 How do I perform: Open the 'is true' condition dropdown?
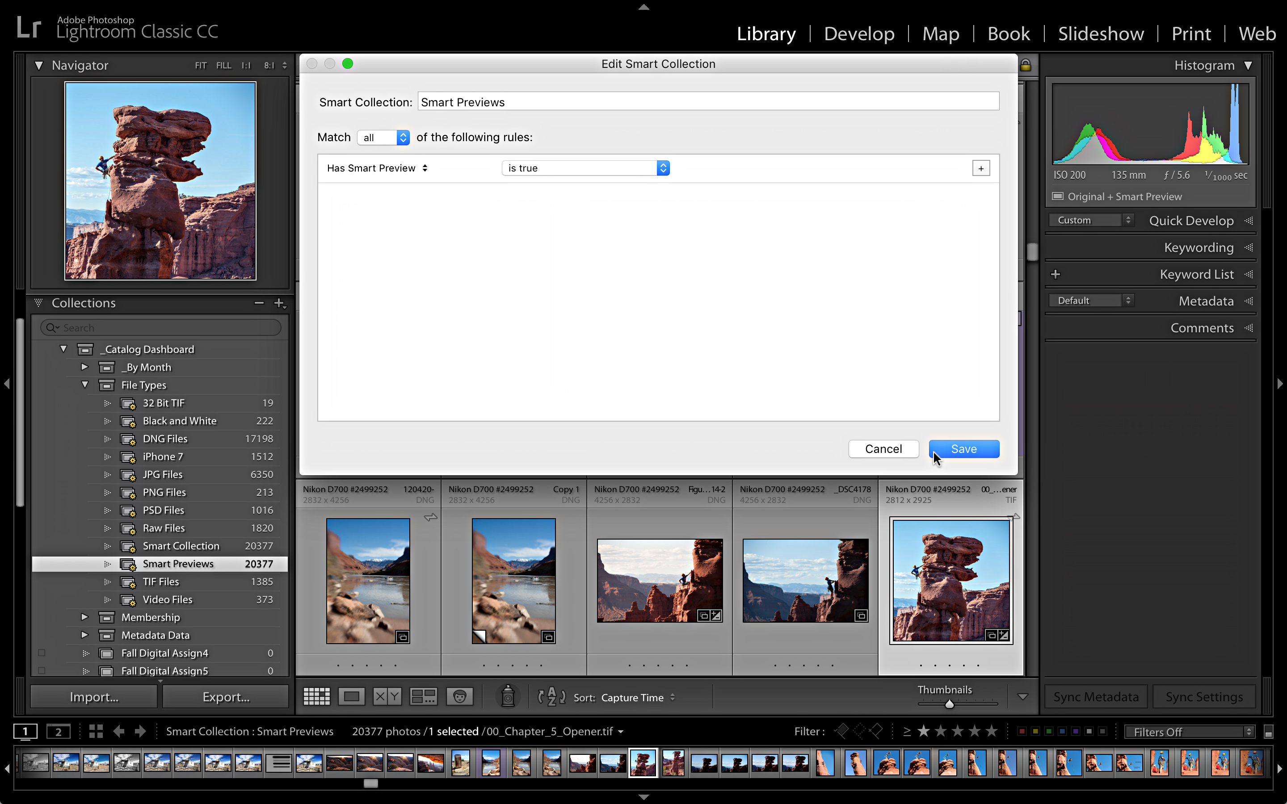click(585, 167)
